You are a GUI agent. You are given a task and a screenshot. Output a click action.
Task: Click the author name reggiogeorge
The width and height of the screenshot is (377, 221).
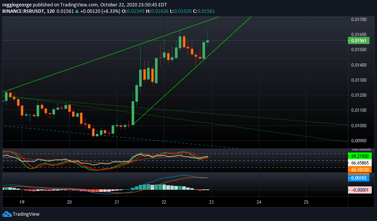17,5
